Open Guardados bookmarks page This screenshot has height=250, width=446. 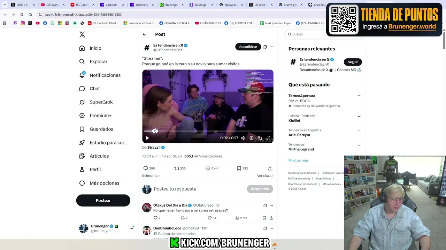[x=97, y=129]
